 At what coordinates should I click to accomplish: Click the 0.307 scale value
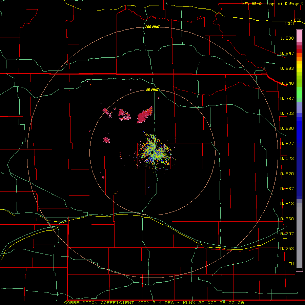pyautogui.click(x=287, y=234)
